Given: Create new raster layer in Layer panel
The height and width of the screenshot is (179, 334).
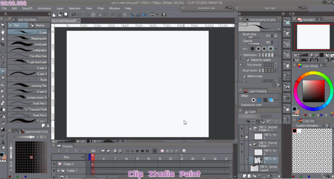Looking at the screenshot, I should coord(245,176).
